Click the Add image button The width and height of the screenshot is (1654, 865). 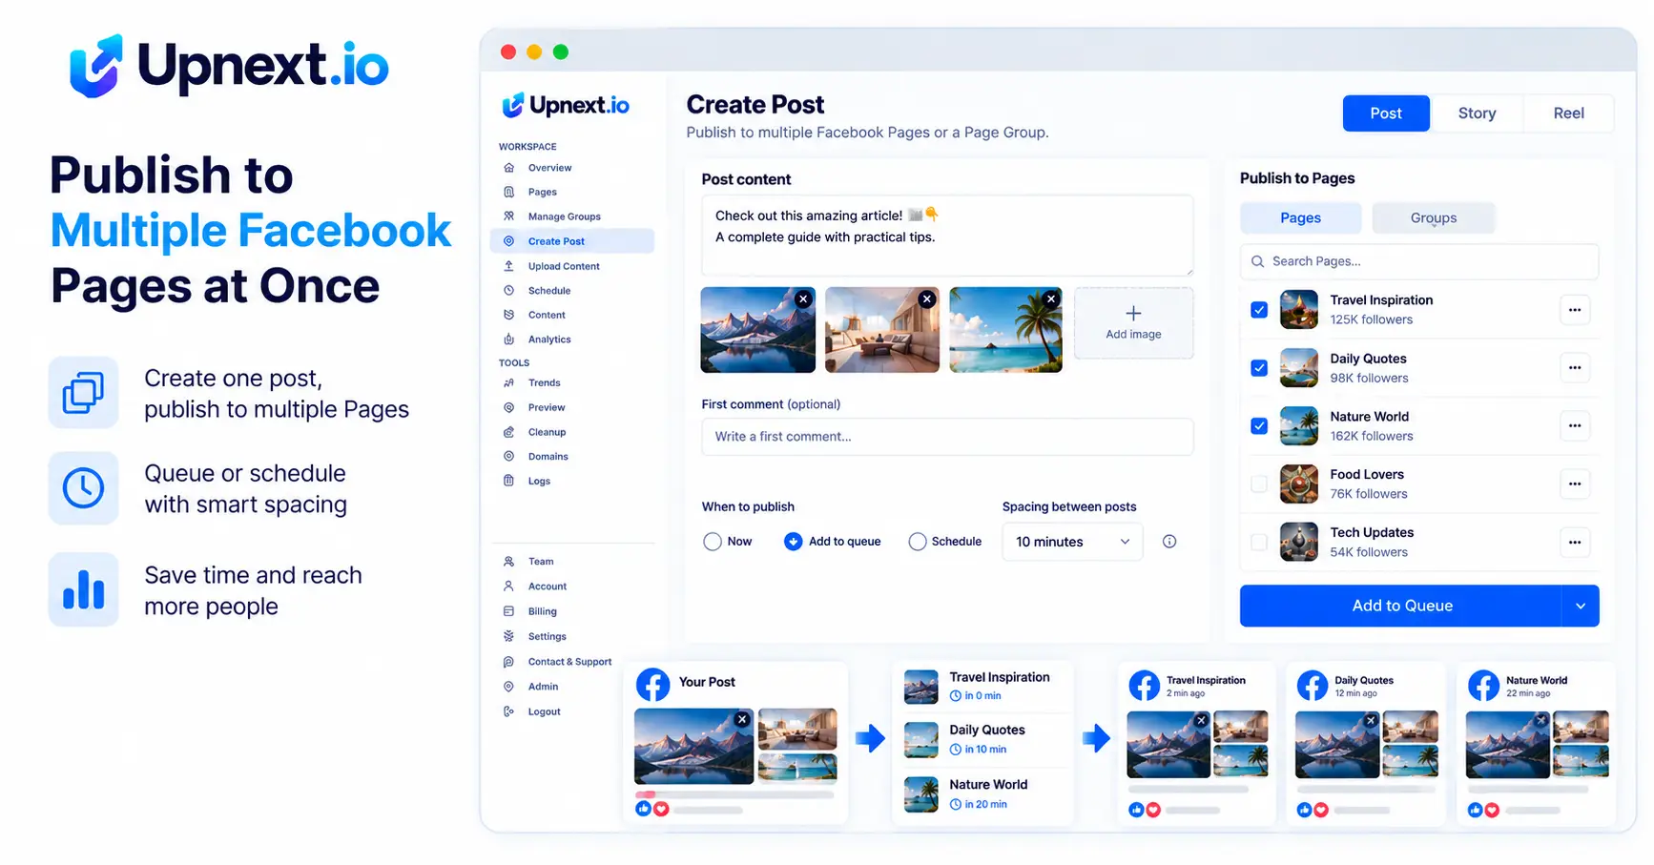click(1133, 323)
